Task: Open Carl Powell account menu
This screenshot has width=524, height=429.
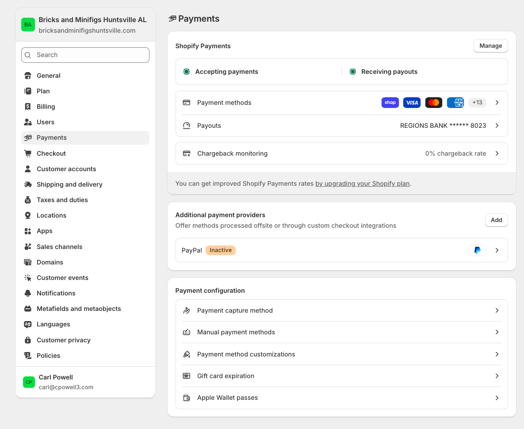Action: point(85,382)
